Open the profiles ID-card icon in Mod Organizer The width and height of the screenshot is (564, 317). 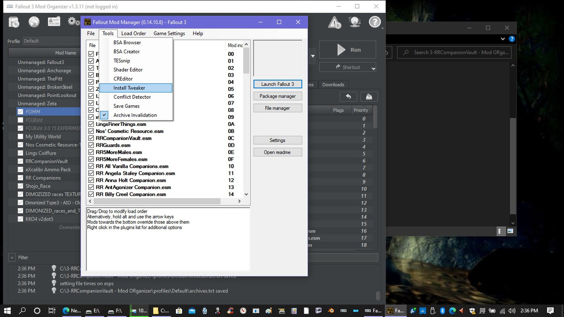click(x=54, y=22)
